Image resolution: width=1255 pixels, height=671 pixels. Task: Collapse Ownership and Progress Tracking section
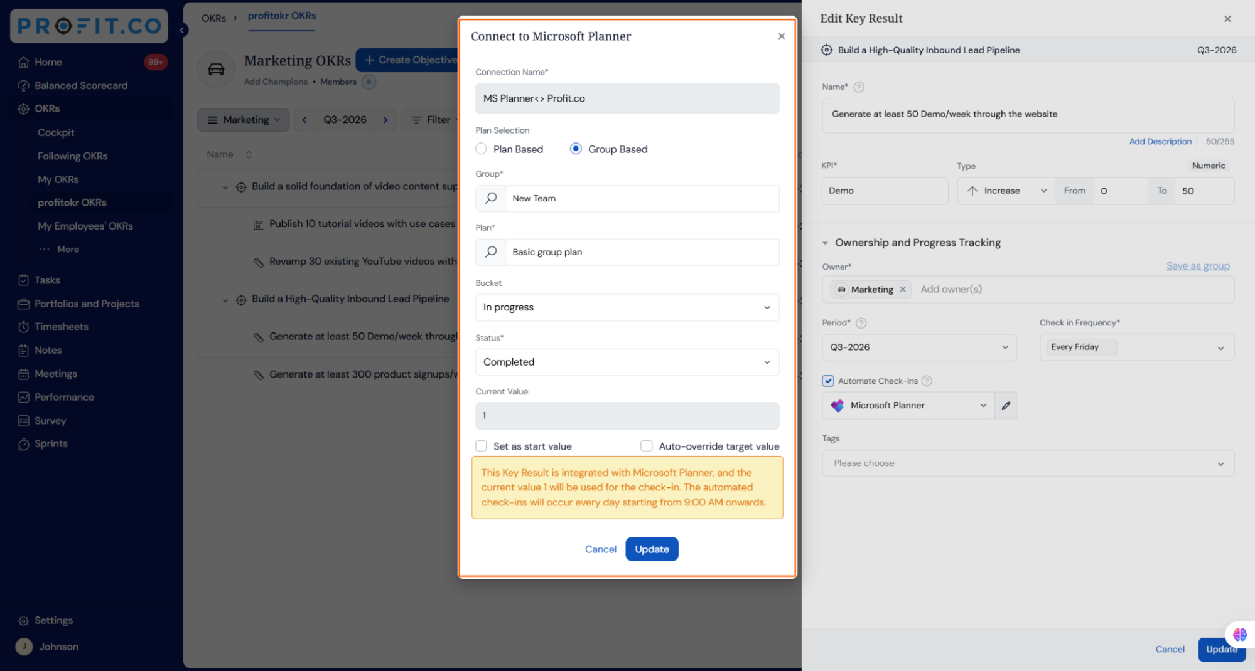click(825, 243)
